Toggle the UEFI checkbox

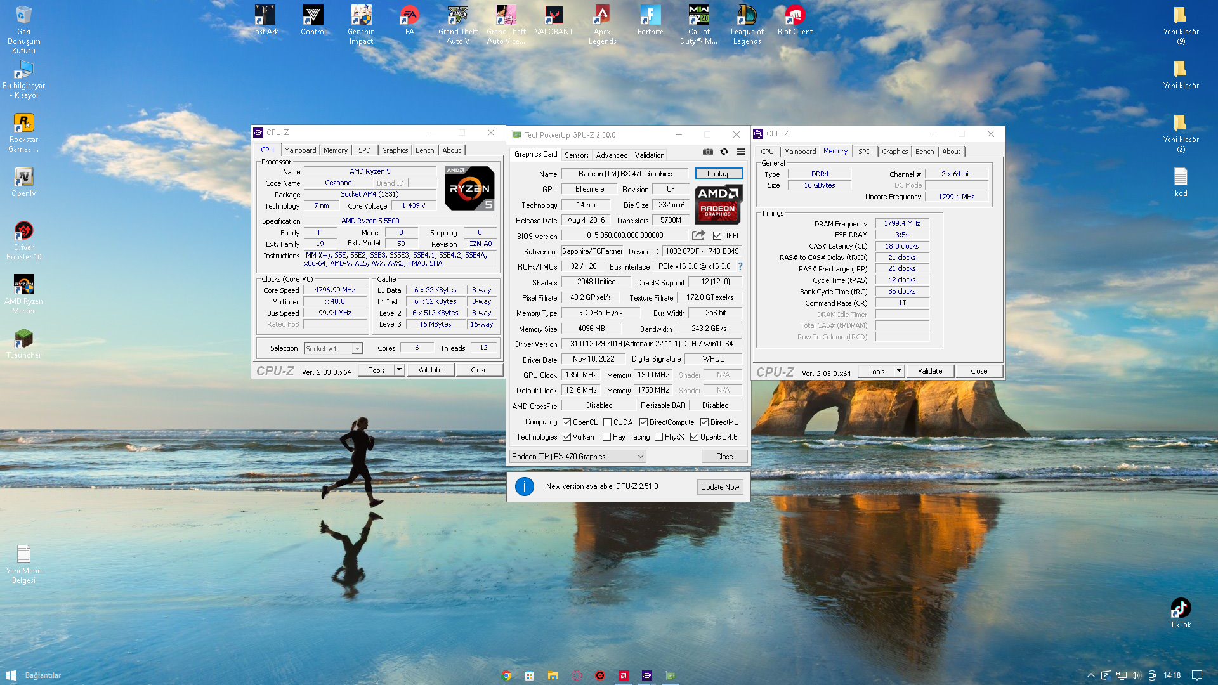pos(717,236)
